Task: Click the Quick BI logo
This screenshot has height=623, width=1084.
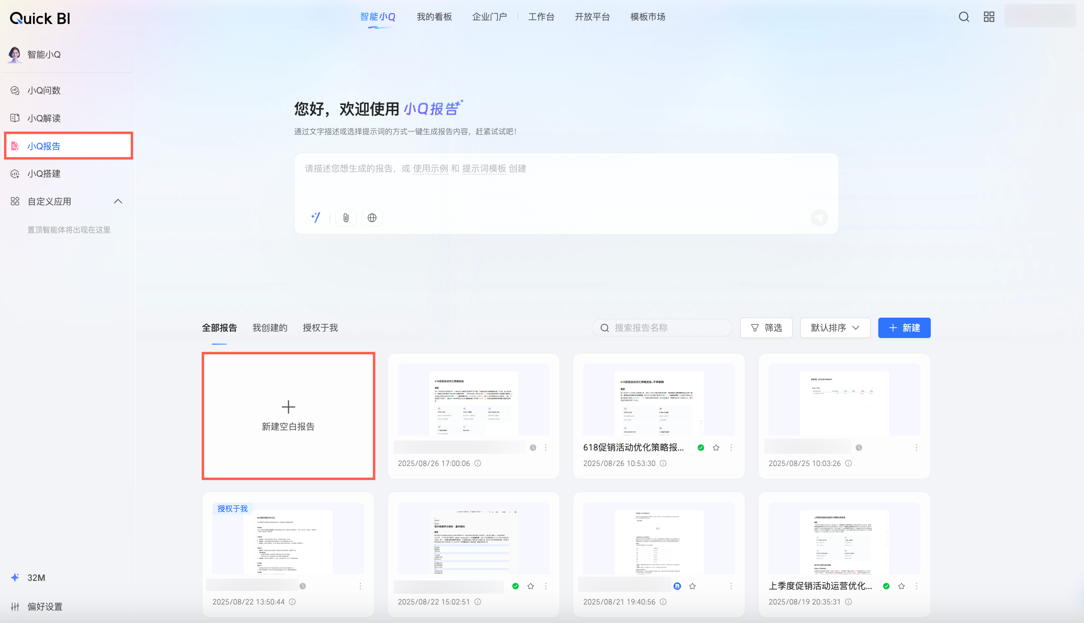Action: 40,18
